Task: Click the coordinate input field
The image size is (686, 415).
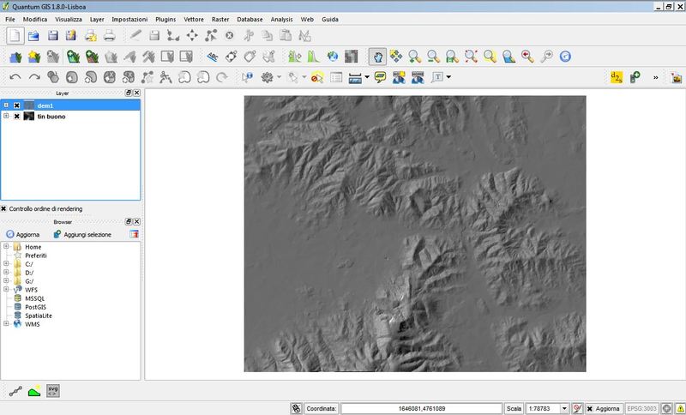Action: point(421,408)
